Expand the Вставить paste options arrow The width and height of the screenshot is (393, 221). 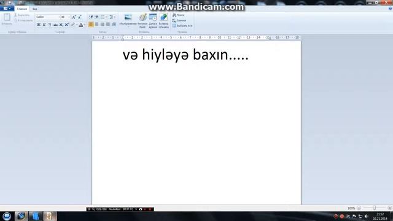[x=7, y=26]
